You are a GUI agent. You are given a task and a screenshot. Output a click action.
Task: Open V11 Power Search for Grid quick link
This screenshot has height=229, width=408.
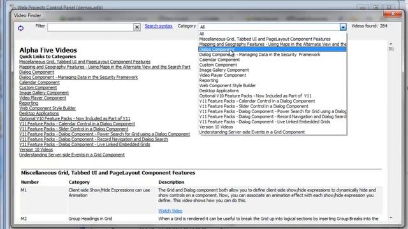coord(105,134)
